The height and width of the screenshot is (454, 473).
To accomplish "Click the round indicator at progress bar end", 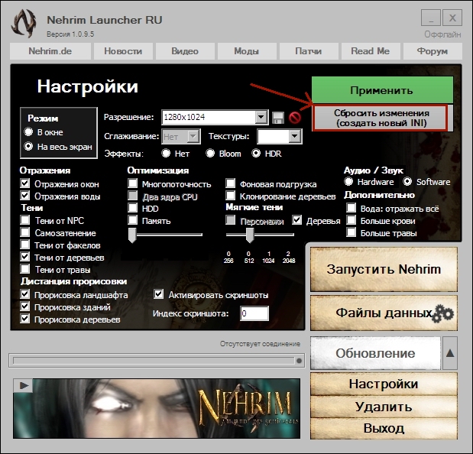I will pos(299,361).
